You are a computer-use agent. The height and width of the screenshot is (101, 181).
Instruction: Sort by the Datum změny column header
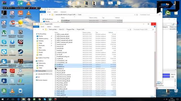(x=87, y=33)
